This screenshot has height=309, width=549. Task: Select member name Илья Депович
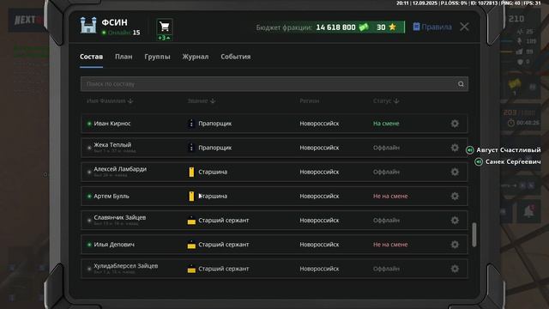coord(114,244)
